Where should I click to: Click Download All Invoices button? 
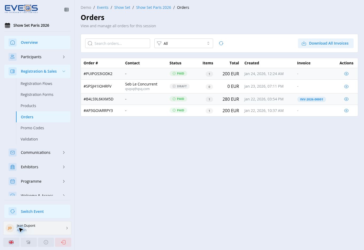coord(326,43)
